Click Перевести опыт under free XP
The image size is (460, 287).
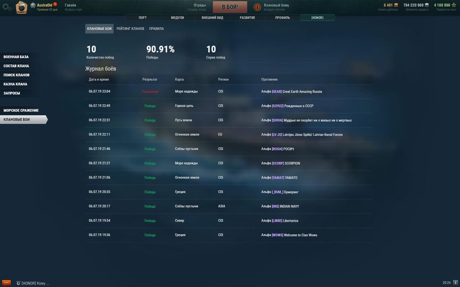(x=446, y=10)
